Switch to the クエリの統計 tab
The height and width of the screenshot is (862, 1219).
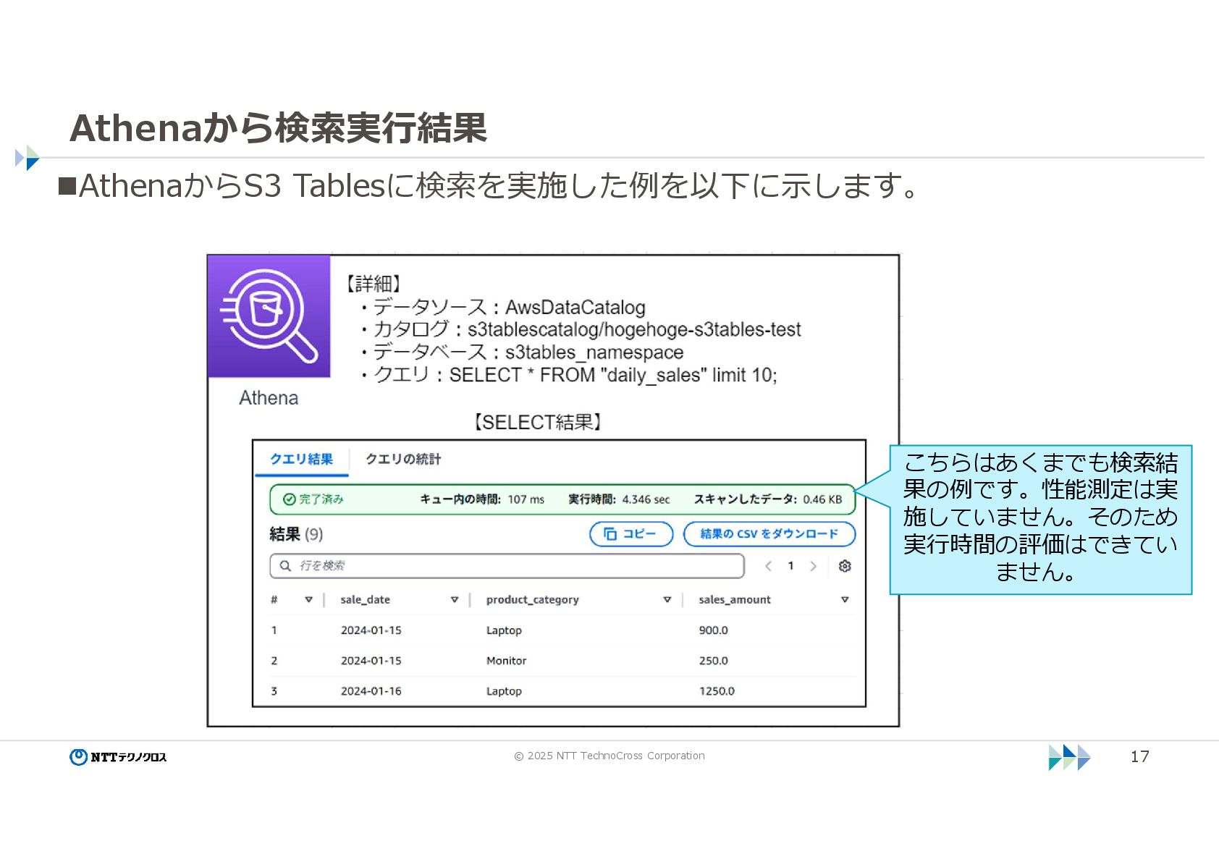(403, 460)
